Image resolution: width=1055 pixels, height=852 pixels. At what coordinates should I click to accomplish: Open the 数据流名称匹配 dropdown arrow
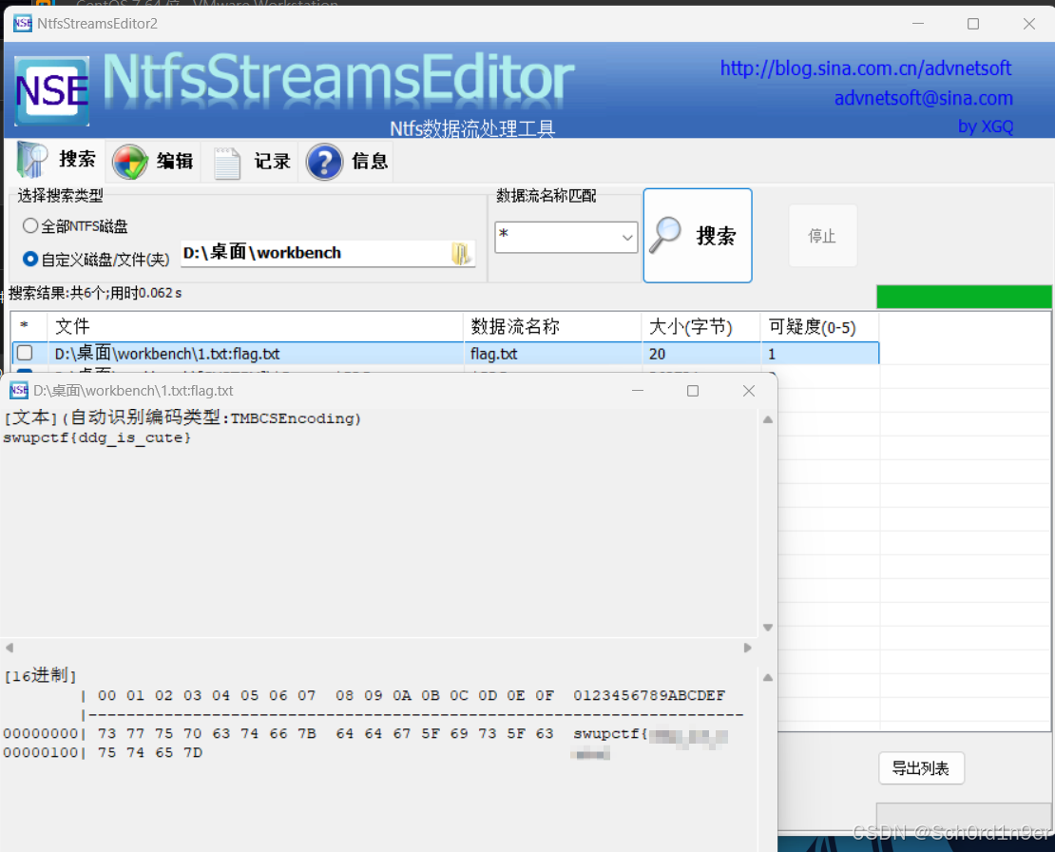627,237
